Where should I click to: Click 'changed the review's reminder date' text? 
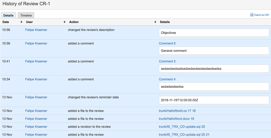[x=93, y=97]
